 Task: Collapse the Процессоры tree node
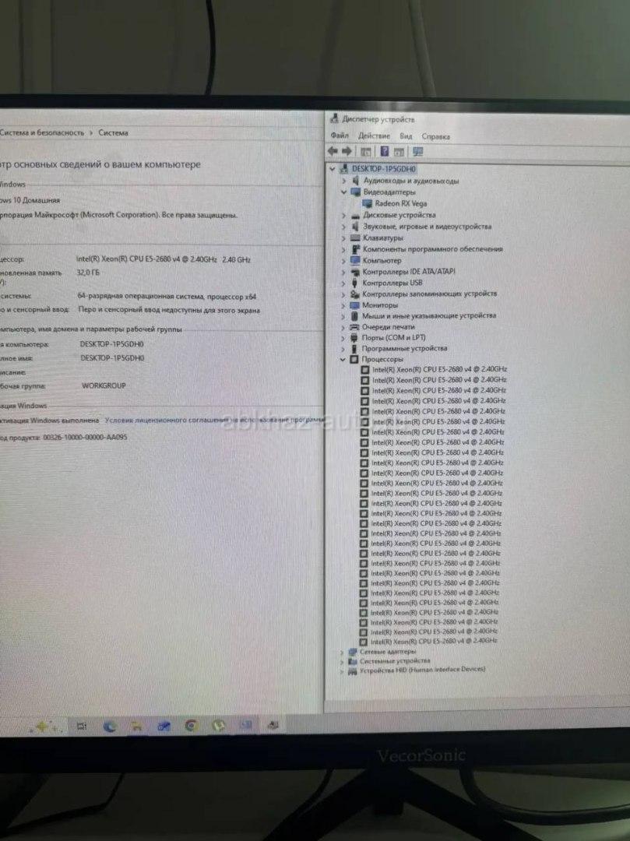tap(343, 361)
